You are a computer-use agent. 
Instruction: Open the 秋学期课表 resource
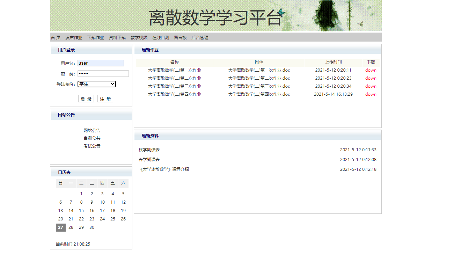point(149,150)
